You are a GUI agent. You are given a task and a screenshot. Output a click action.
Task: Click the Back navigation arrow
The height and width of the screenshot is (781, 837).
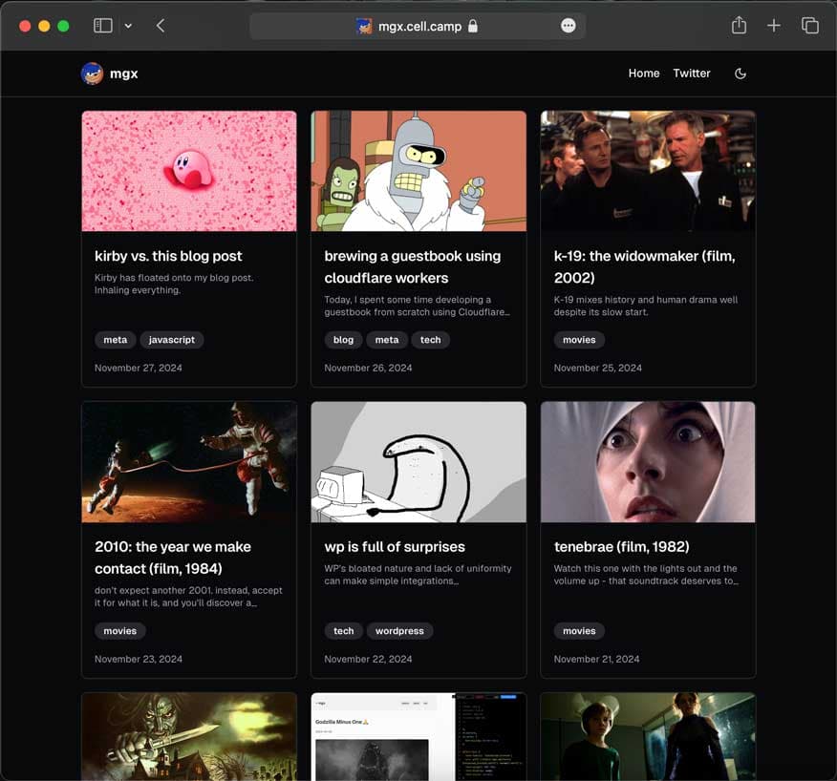pyautogui.click(x=161, y=26)
